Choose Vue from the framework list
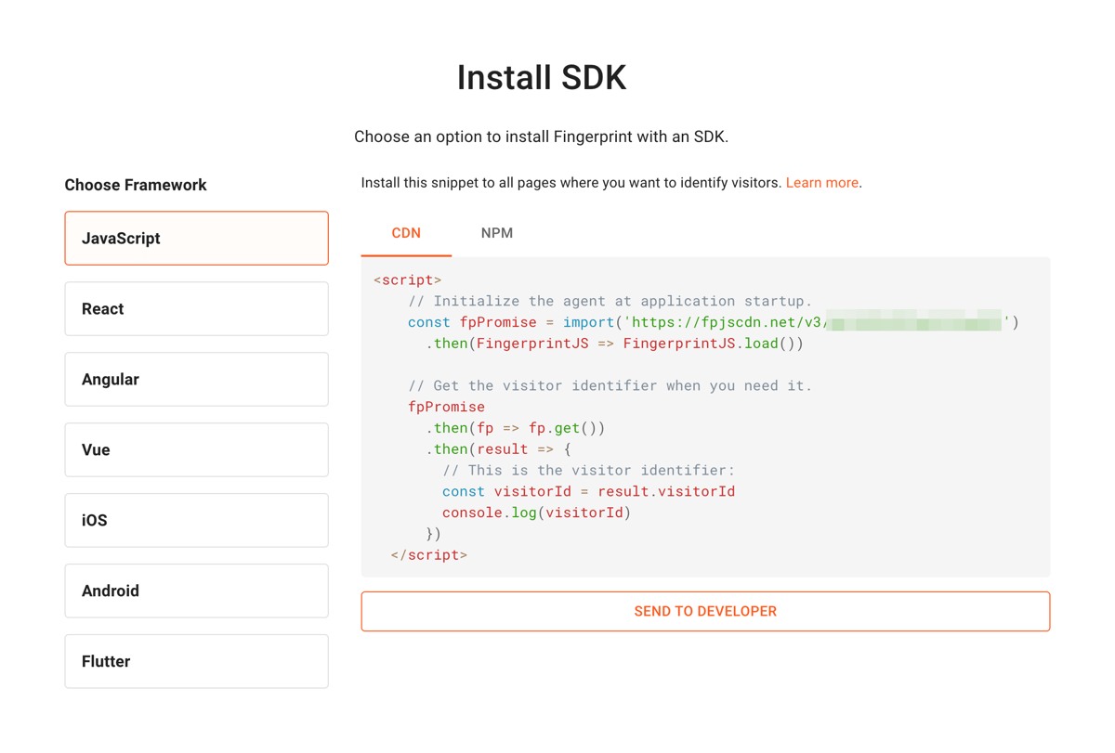Screen dimensions: 1115x753 point(196,449)
